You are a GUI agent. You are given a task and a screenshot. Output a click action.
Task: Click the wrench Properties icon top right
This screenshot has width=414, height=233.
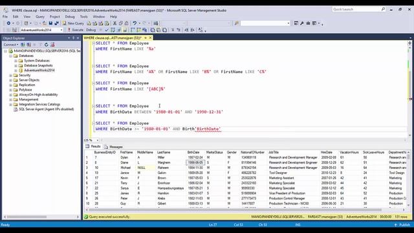(302, 23)
